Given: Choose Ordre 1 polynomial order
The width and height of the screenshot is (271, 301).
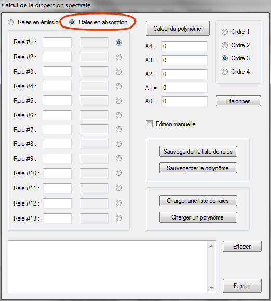Looking at the screenshot, I should tap(225, 32).
